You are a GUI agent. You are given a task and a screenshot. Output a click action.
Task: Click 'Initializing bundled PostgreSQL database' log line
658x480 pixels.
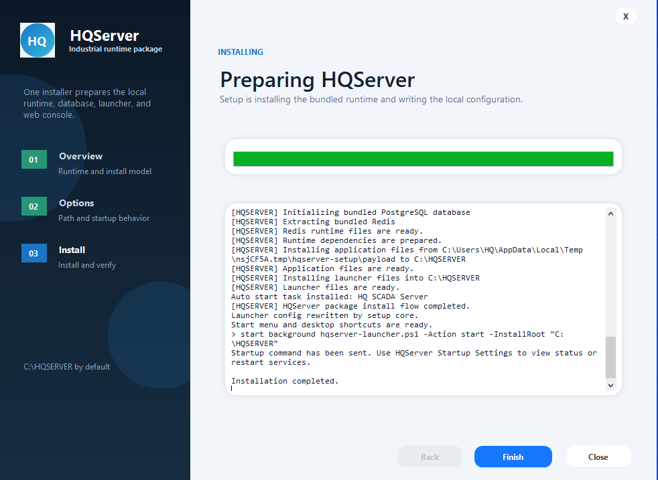click(350, 212)
